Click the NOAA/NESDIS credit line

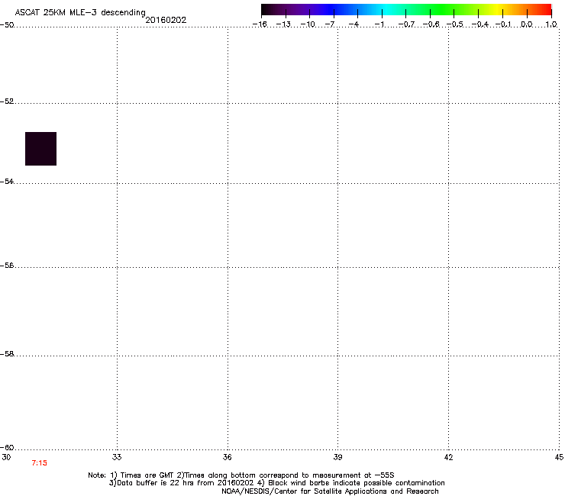330,491
